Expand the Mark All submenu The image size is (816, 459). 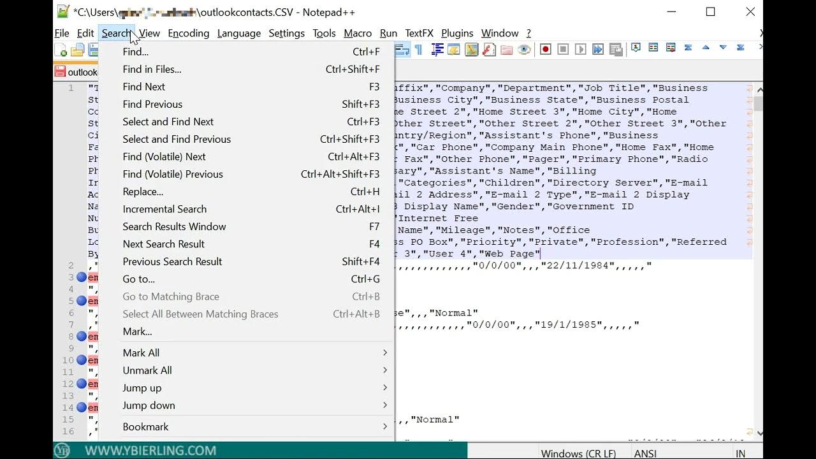(x=247, y=353)
